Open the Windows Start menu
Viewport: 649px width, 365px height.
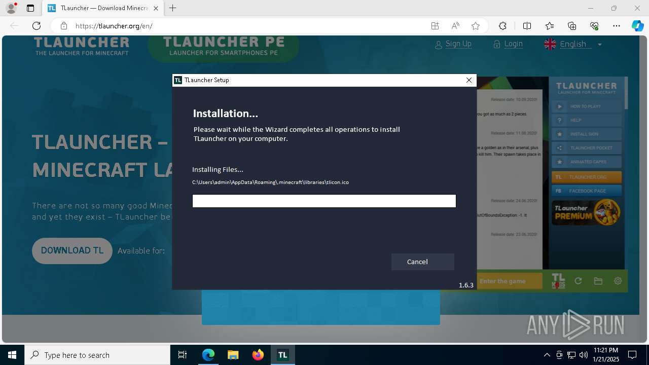pyautogui.click(x=12, y=355)
